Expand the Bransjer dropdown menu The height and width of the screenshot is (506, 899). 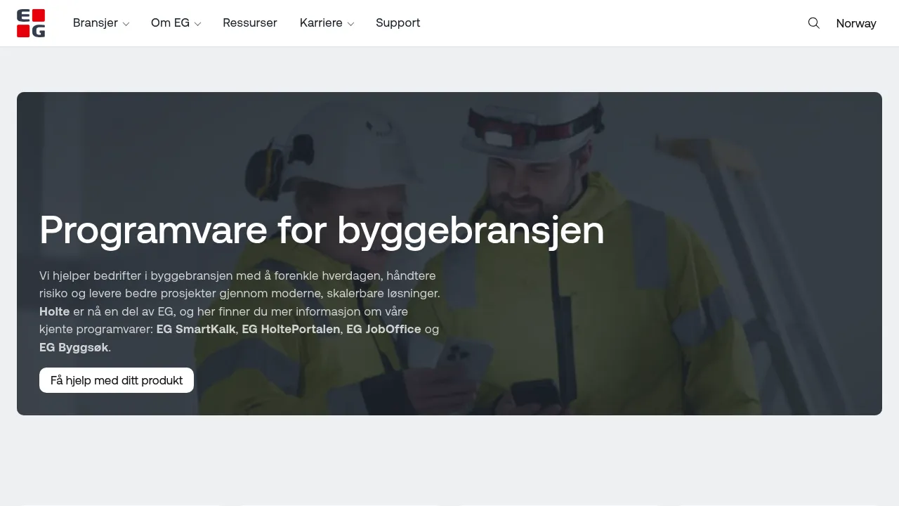coord(101,23)
